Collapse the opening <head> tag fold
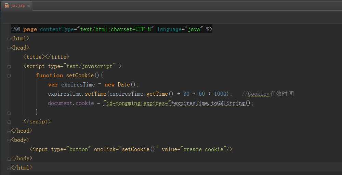 [9, 48]
